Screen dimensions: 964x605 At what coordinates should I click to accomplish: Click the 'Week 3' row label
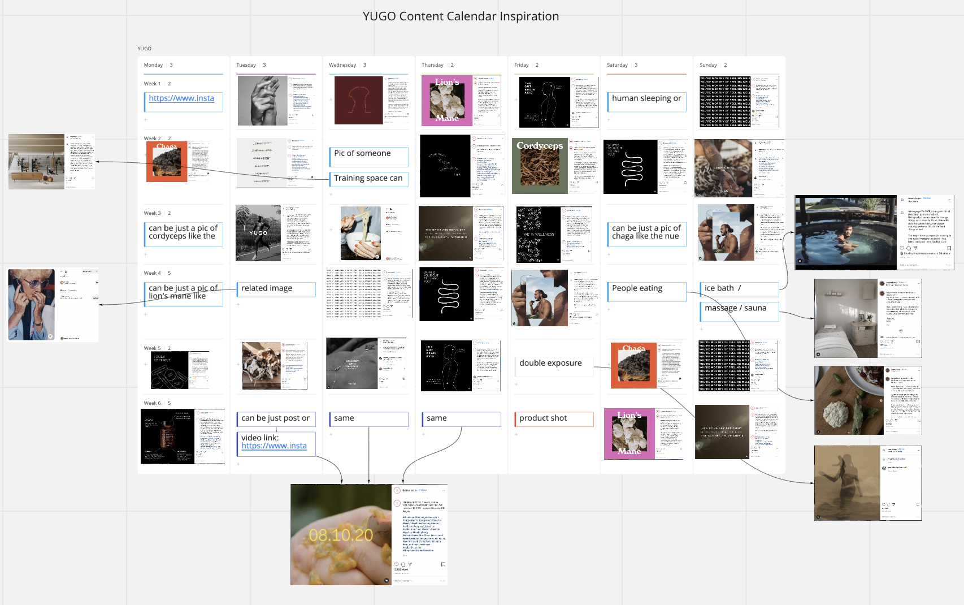point(152,213)
